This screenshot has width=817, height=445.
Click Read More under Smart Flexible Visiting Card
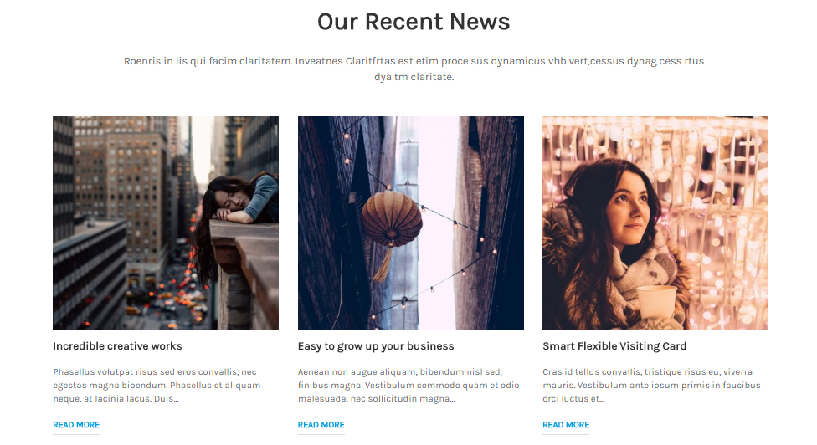pos(566,425)
